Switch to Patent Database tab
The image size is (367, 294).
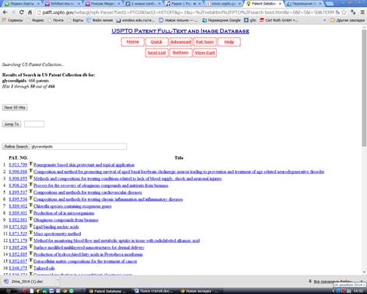click(x=264, y=4)
